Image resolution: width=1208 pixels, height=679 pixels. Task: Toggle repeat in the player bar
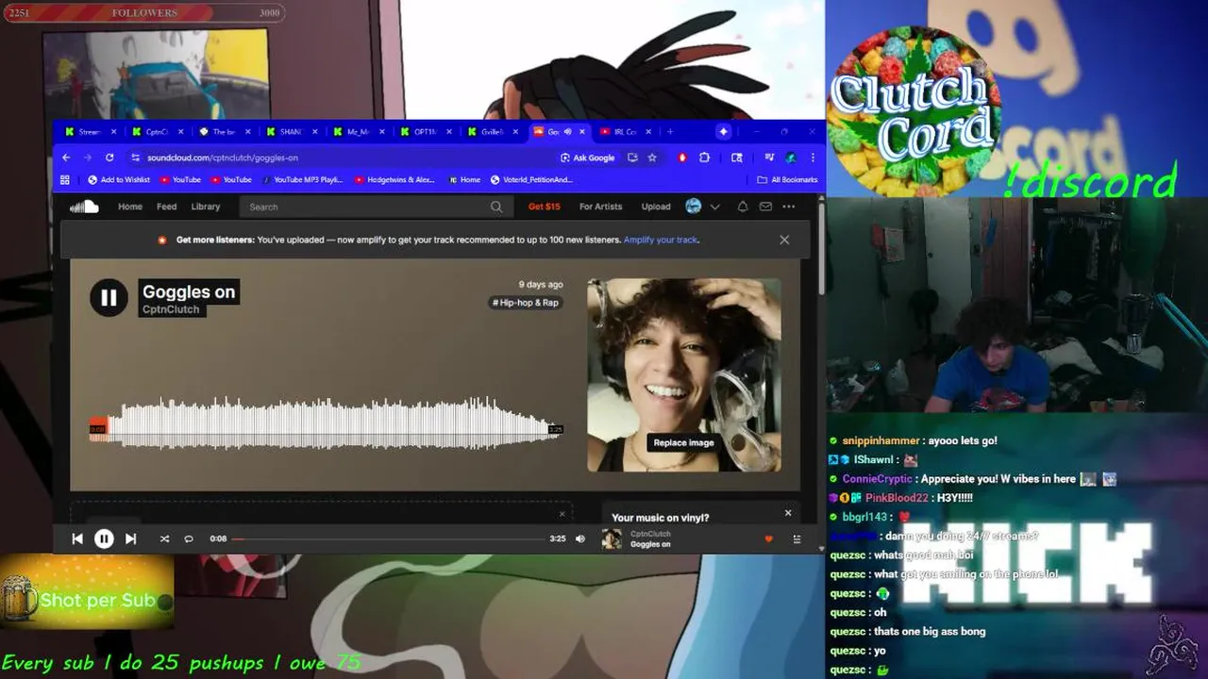(x=189, y=538)
